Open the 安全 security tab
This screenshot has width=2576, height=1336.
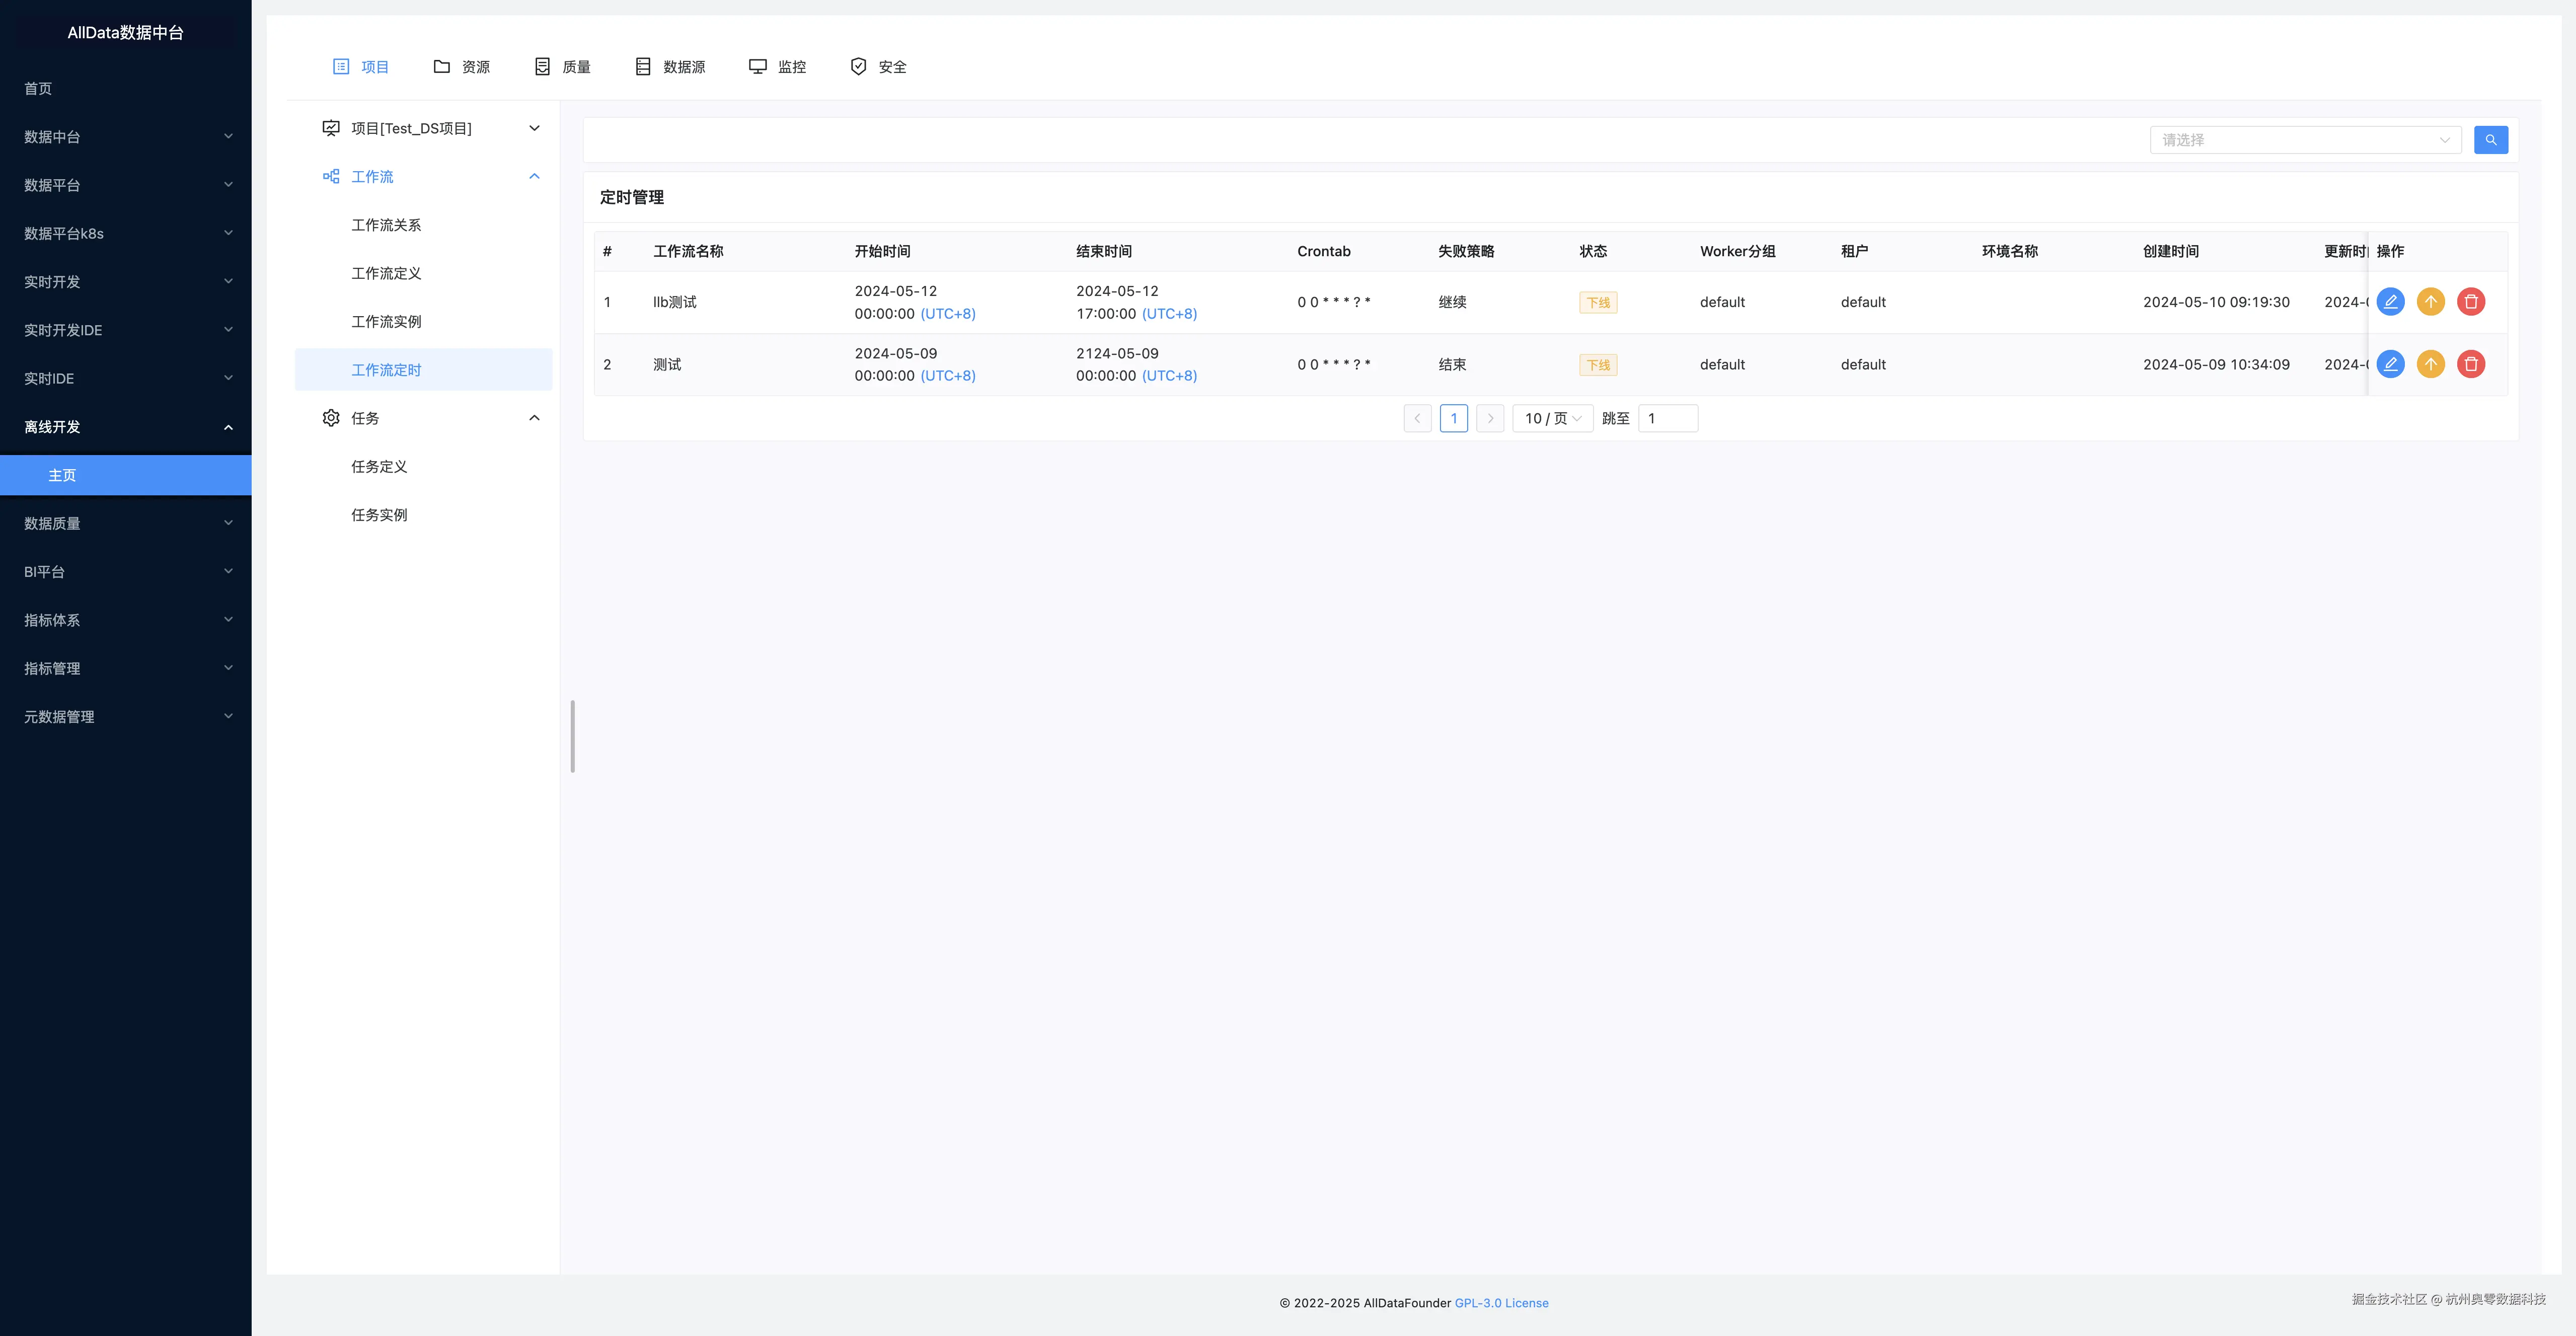coord(878,67)
